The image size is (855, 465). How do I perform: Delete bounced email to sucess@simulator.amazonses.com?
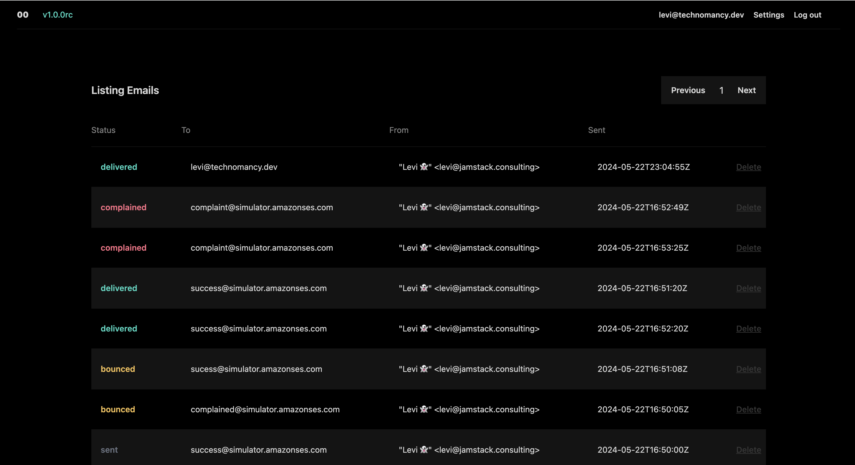tap(748, 369)
